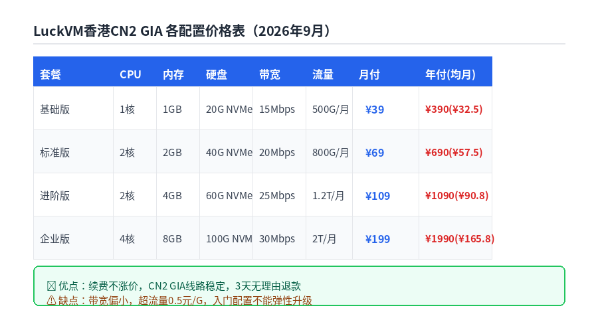Click the CPU column header
The image size is (598, 332).
130,74
